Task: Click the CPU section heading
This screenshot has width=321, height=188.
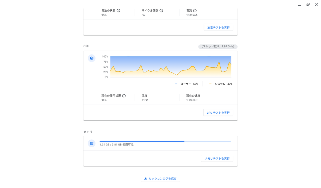Action: point(86,46)
